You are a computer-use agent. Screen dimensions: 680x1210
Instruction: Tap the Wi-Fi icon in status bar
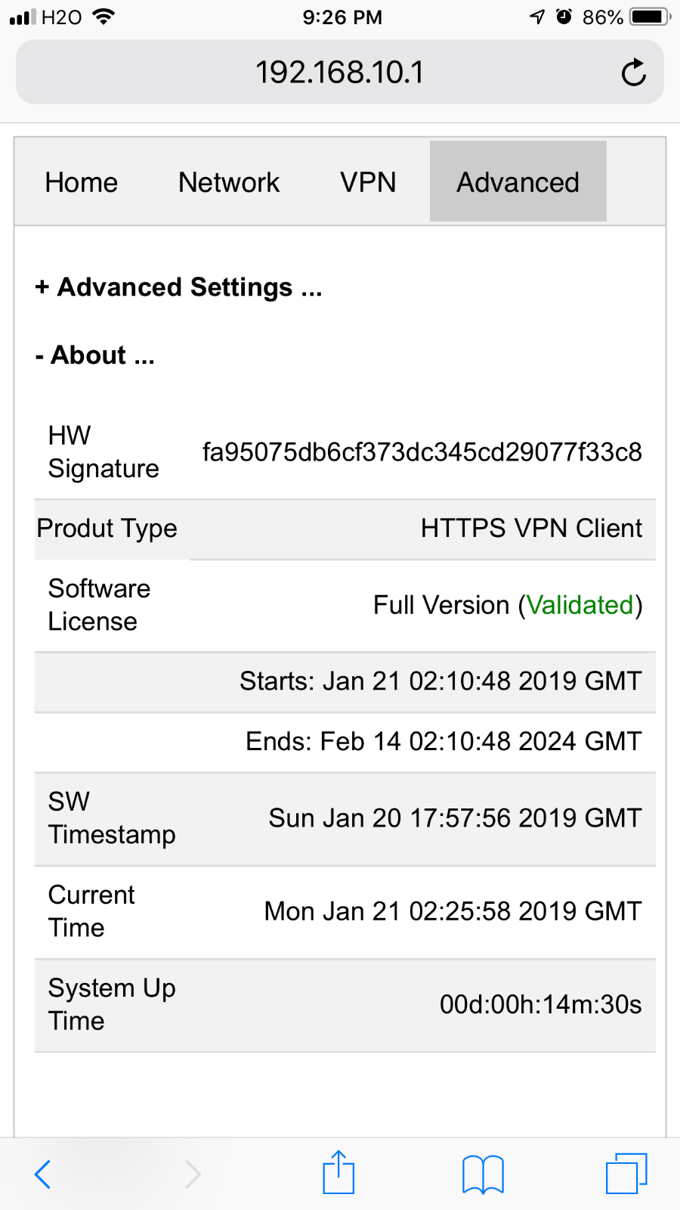pos(103,17)
